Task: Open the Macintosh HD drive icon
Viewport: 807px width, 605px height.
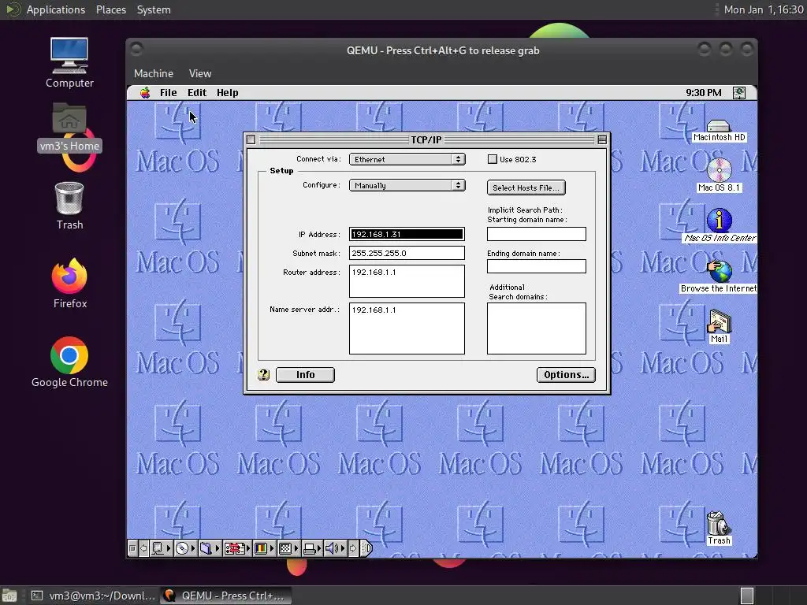Action: (719, 131)
